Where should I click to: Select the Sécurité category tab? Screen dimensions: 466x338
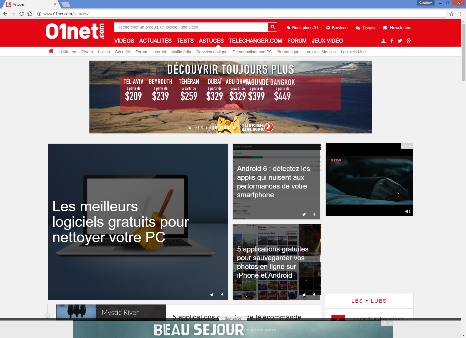[122, 52]
